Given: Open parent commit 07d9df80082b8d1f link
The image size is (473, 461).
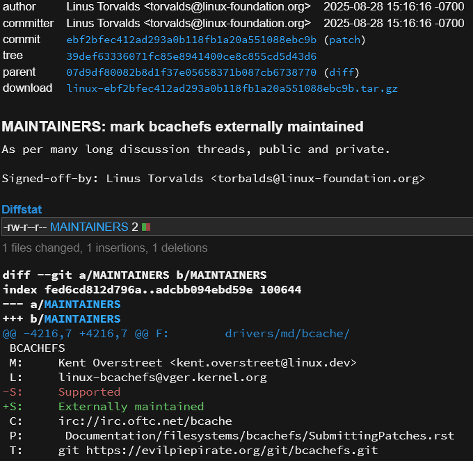Looking at the screenshot, I should click(191, 72).
